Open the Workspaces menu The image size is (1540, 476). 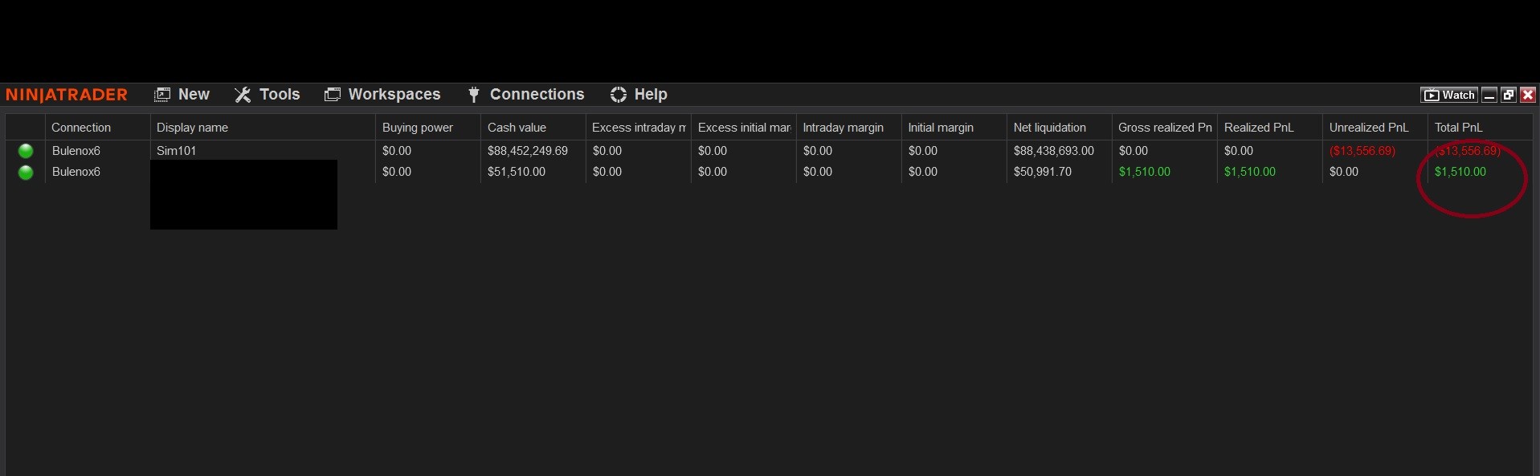click(x=382, y=95)
